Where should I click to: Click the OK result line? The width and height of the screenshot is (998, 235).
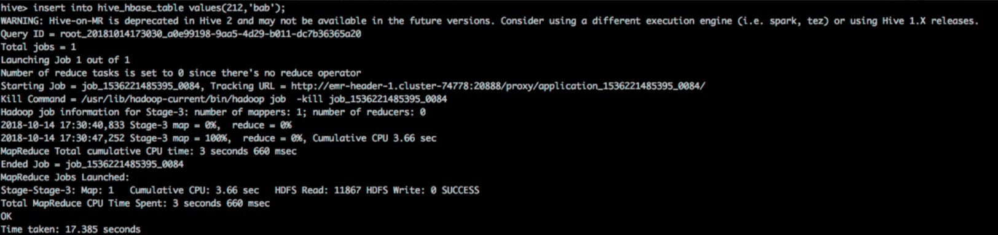click(x=6, y=216)
